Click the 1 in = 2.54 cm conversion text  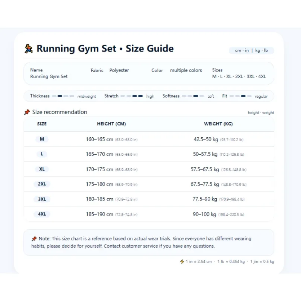199,261
